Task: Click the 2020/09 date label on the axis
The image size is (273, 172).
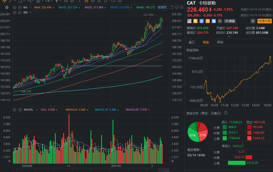Action: (27, 166)
